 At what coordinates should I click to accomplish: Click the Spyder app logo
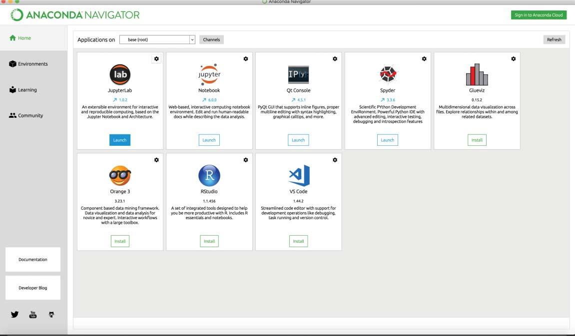(388, 74)
